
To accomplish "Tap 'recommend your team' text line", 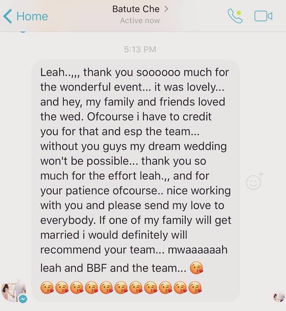I will pyautogui.click(x=98, y=250).
